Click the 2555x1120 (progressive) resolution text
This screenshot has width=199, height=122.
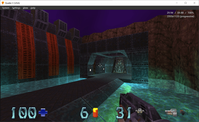point(180,17)
